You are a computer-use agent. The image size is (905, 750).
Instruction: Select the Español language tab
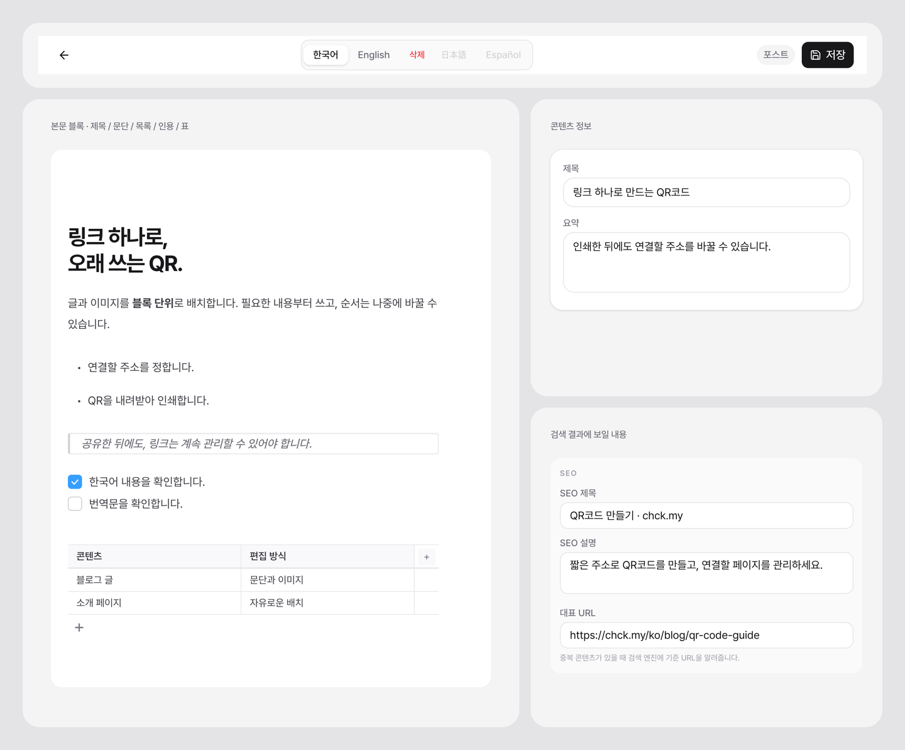click(503, 55)
